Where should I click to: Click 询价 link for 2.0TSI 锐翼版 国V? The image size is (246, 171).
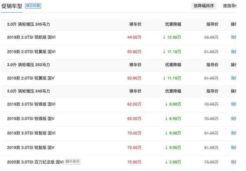(233, 78)
